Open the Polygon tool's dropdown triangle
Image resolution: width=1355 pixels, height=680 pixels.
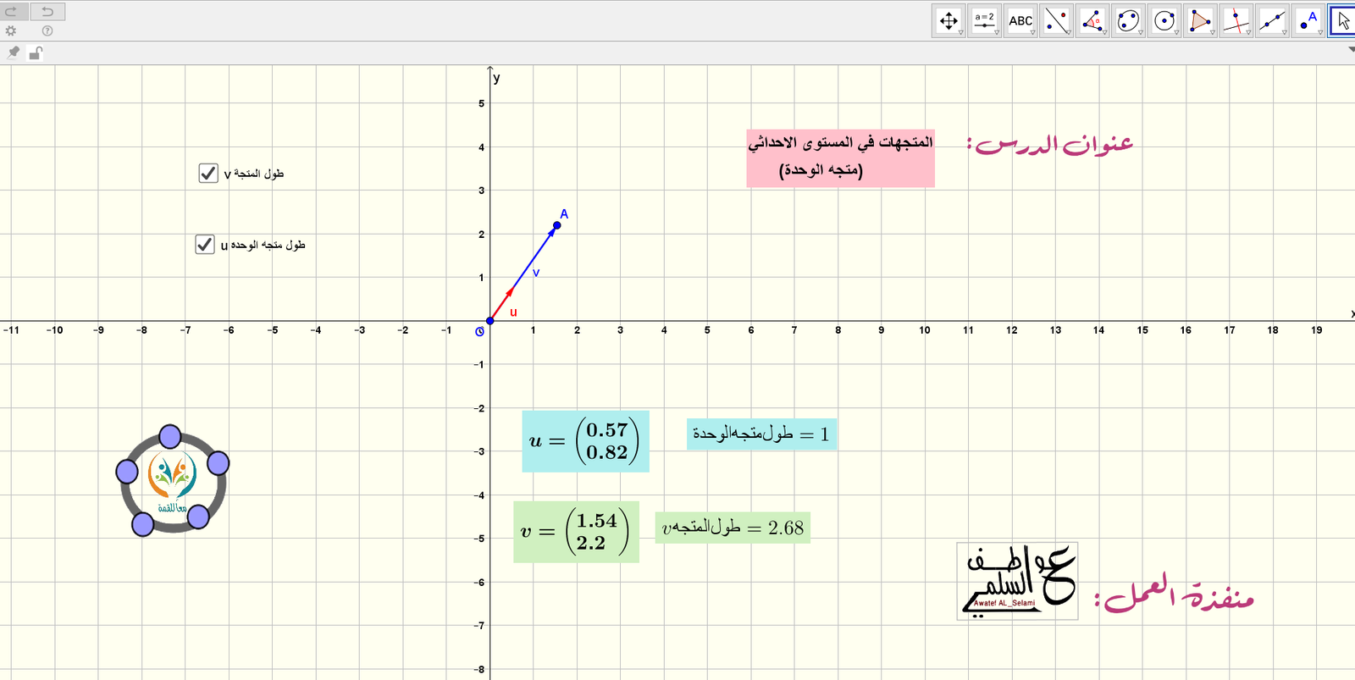point(1213,32)
